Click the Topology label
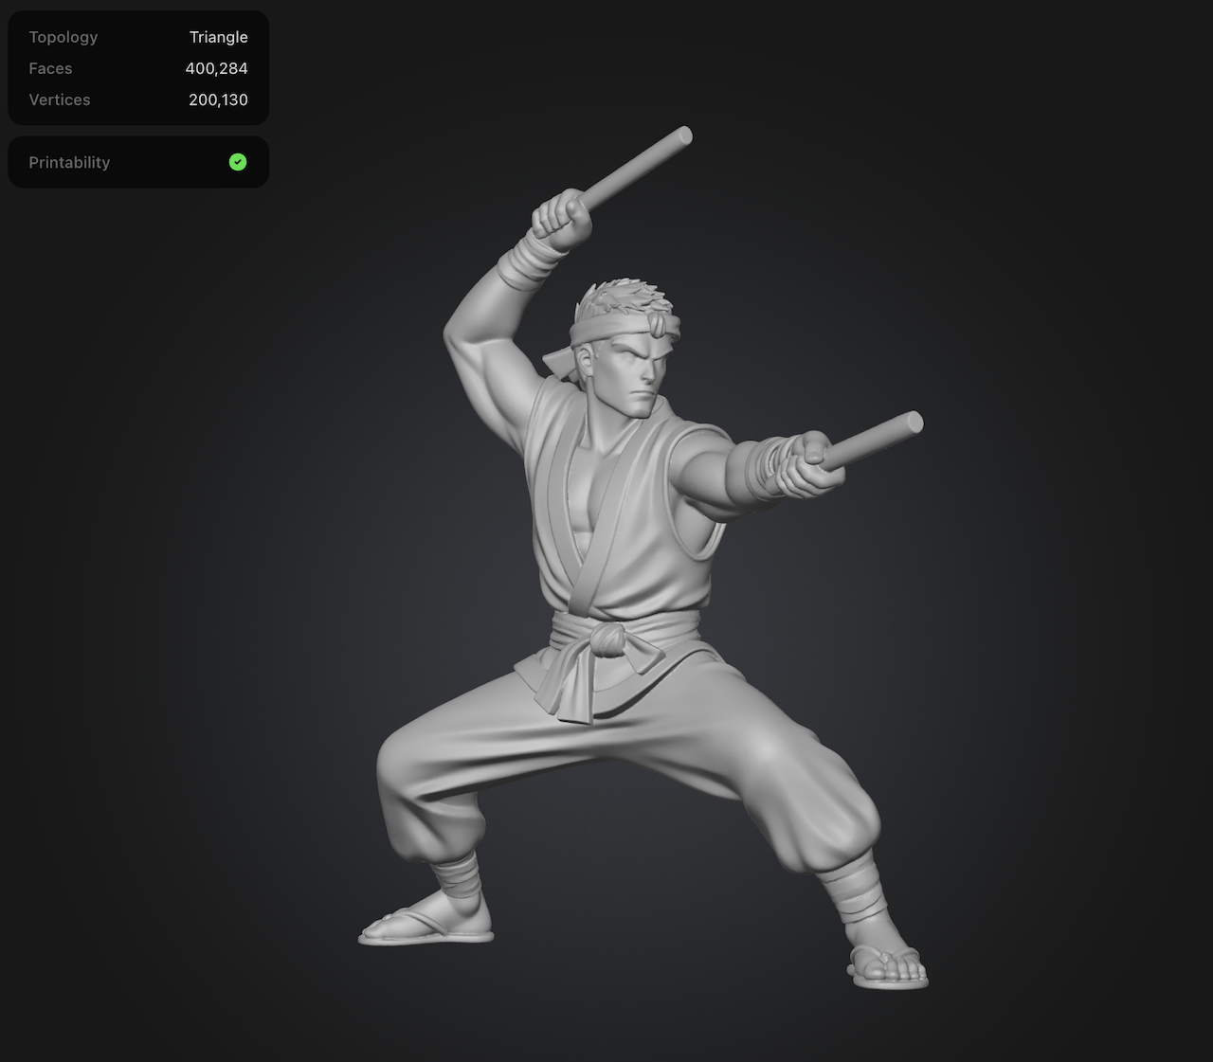This screenshot has height=1062, width=1213. (63, 37)
